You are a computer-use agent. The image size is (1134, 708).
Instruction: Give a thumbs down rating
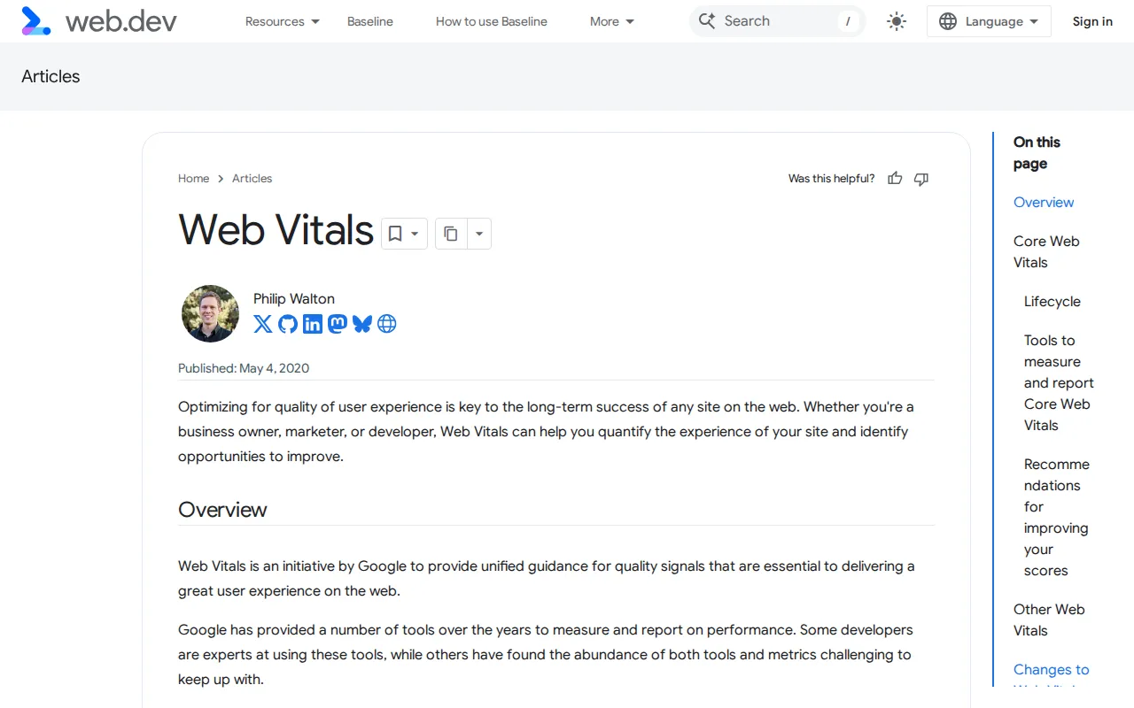(x=920, y=179)
